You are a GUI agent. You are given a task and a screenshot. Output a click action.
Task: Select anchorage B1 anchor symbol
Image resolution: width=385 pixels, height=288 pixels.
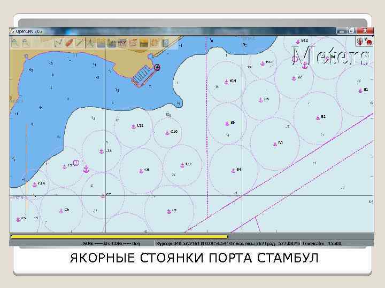(360, 90)
